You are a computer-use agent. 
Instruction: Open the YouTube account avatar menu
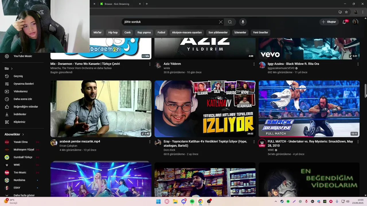coord(355,22)
